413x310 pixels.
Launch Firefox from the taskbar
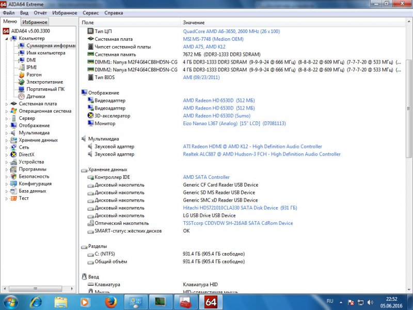pyautogui.click(x=109, y=301)
